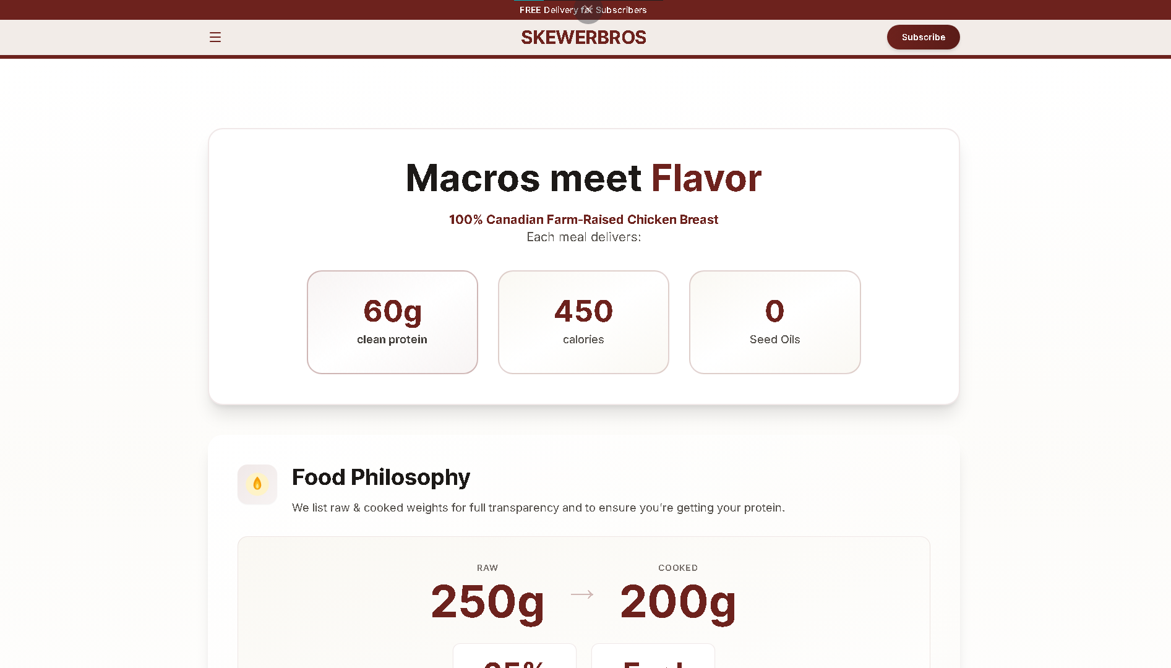Click the arrow between raw and cooked weights
This screenshot has height=668, width=1171.
tap(582, 594)
